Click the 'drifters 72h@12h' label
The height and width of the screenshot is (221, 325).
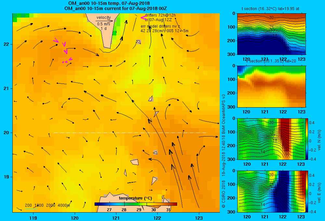click(x=160, y=15)
